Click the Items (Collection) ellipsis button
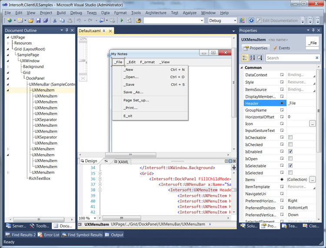Screen dimensions: 326x248 click(312, 179)
